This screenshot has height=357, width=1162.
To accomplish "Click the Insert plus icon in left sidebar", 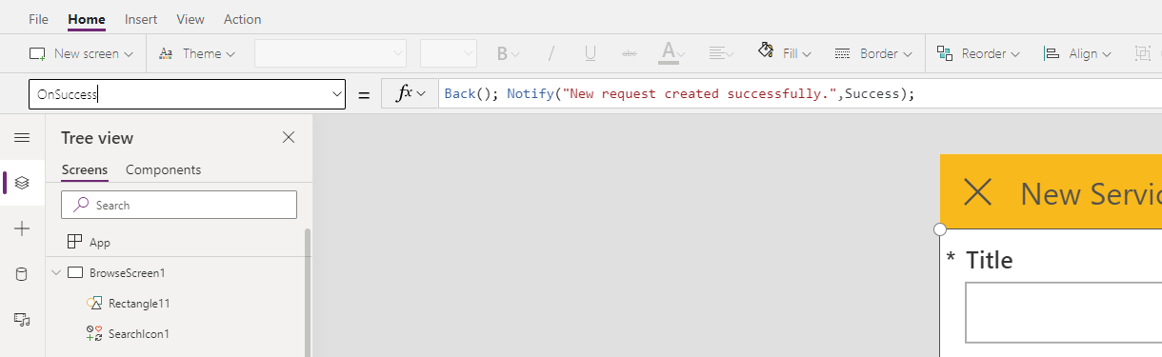I will [x=22, y=228].
